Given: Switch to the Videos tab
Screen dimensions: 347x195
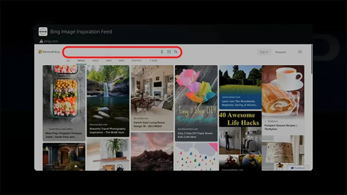Looking at the screenshot, I should coord(96,61).
